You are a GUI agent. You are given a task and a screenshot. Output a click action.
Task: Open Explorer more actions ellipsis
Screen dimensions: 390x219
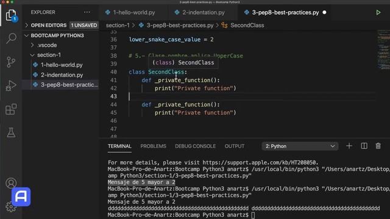coord(87,12)
